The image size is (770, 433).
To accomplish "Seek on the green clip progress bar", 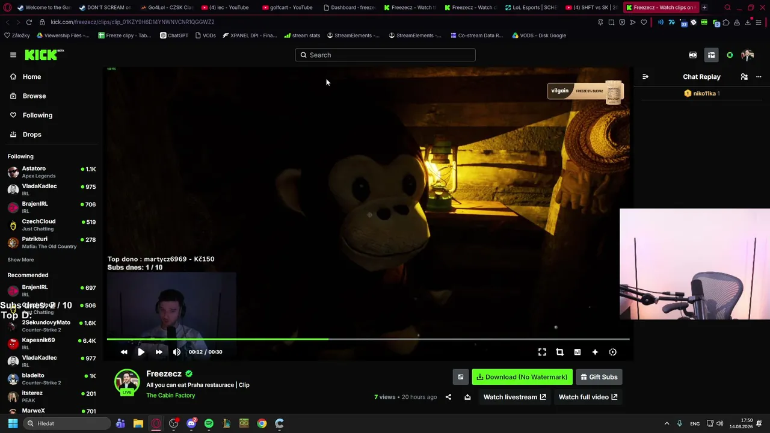I will pos(368,339).
